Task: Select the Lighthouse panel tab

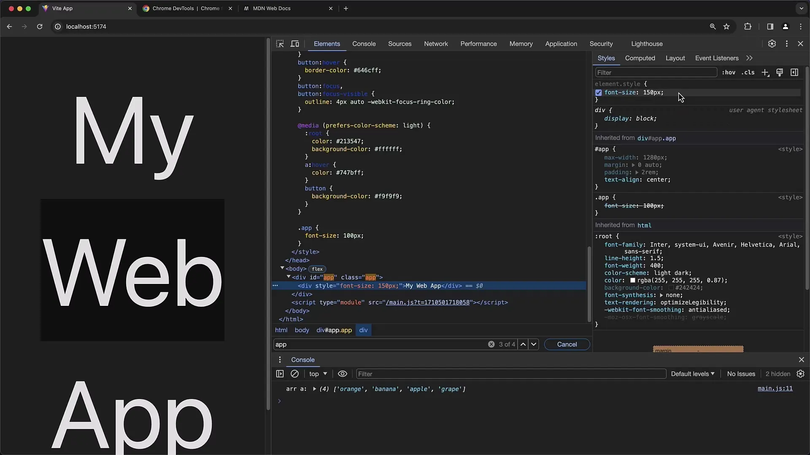Action: pyautogui.click(x=646, y=43)
